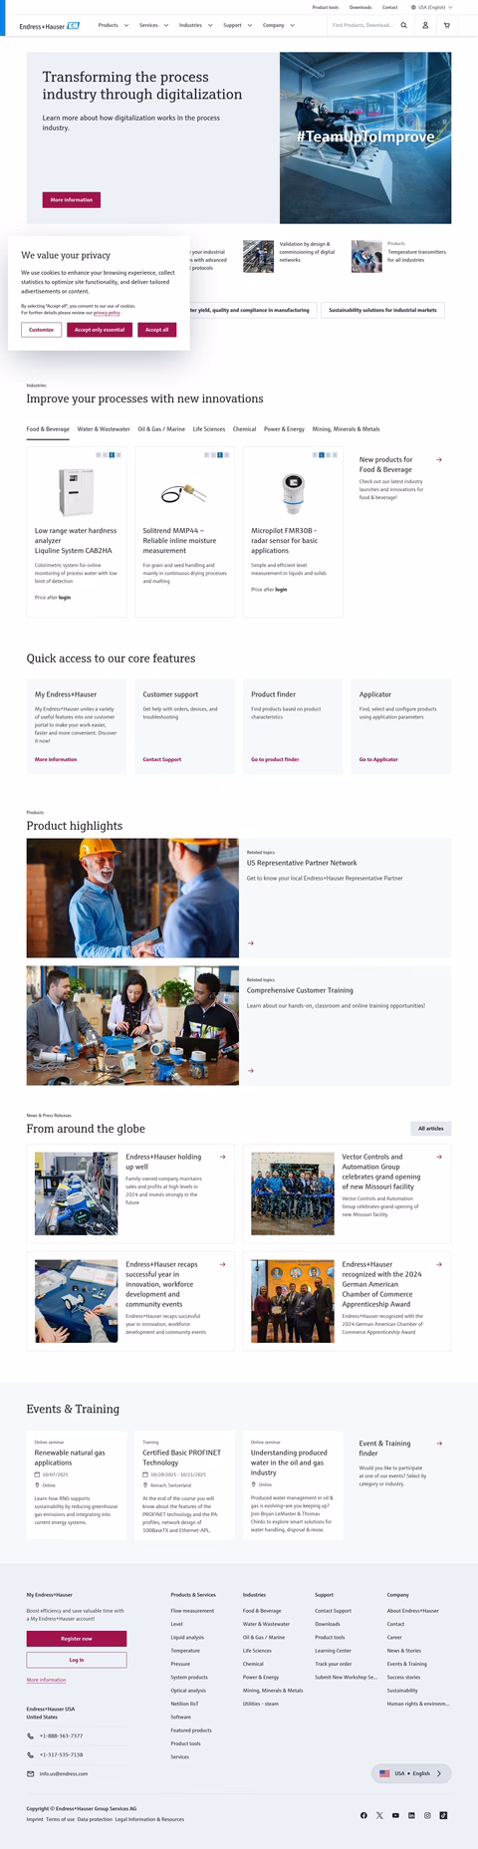The image size is (478, 1849).
Task: Click the arrow next to Event & Training finder
Action: pos(439,1443)
